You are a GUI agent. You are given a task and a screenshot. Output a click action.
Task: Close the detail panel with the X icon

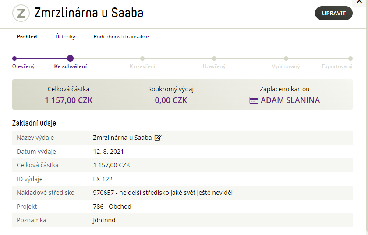pyautogui.click(x=359, y=2)
